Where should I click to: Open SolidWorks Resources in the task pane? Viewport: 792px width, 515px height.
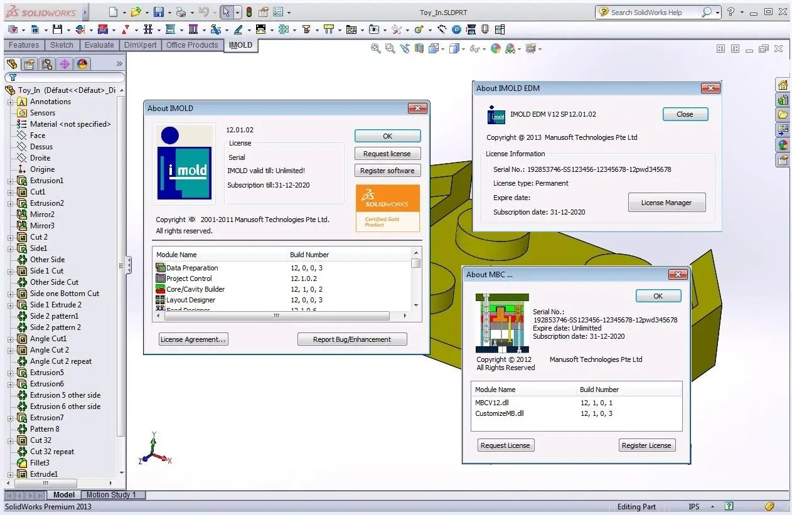tap(783, 85)
